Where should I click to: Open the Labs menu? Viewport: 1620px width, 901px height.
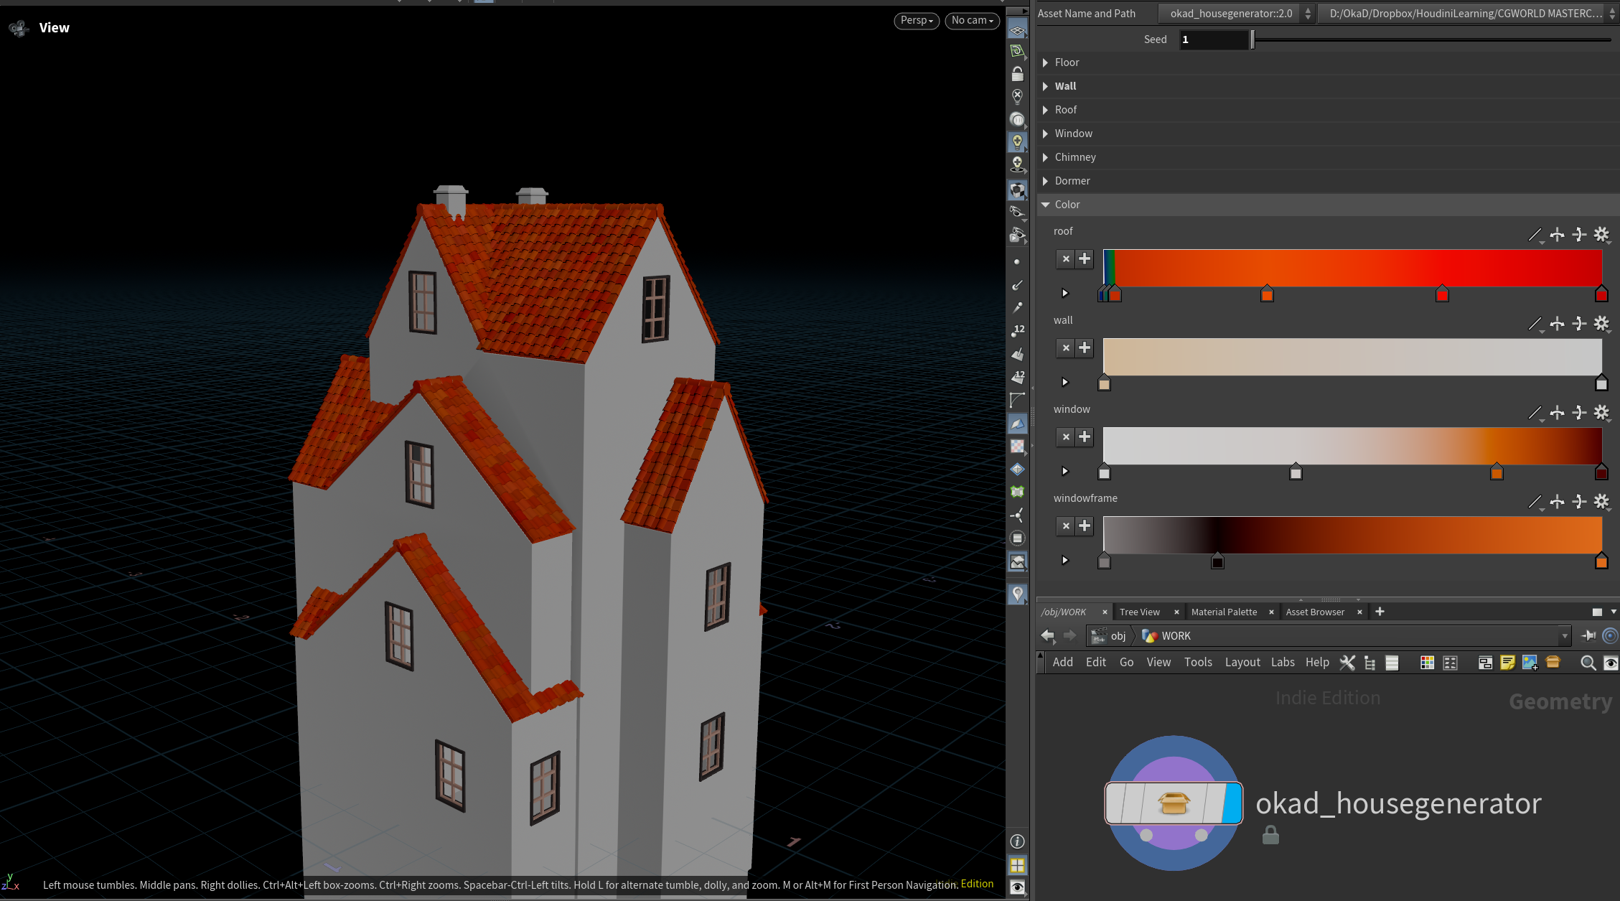[1282, 662]
